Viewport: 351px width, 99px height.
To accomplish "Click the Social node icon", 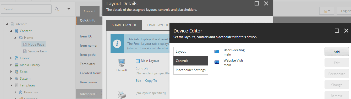I will 17,72.
